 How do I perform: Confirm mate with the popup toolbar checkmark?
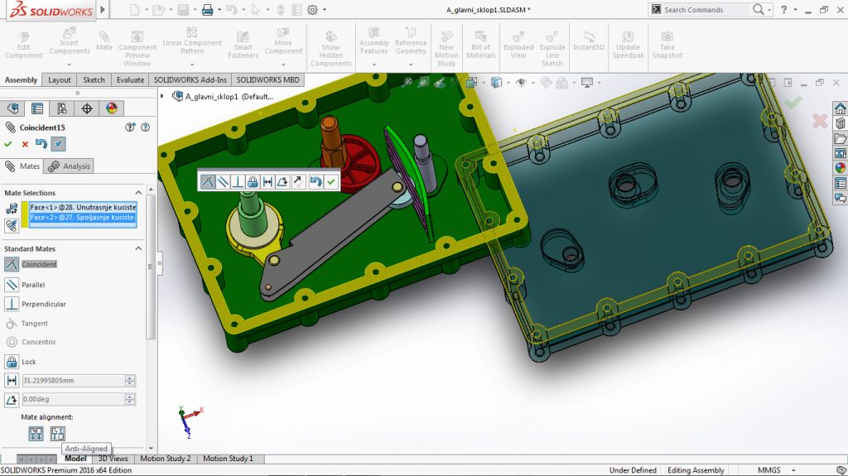pos(331,182)
